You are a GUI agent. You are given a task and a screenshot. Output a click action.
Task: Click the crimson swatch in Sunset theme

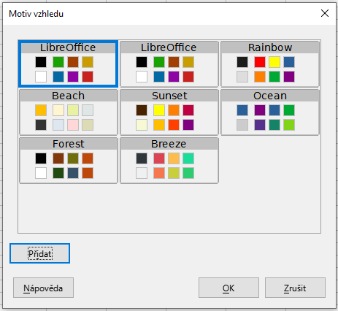coord(188,110)
